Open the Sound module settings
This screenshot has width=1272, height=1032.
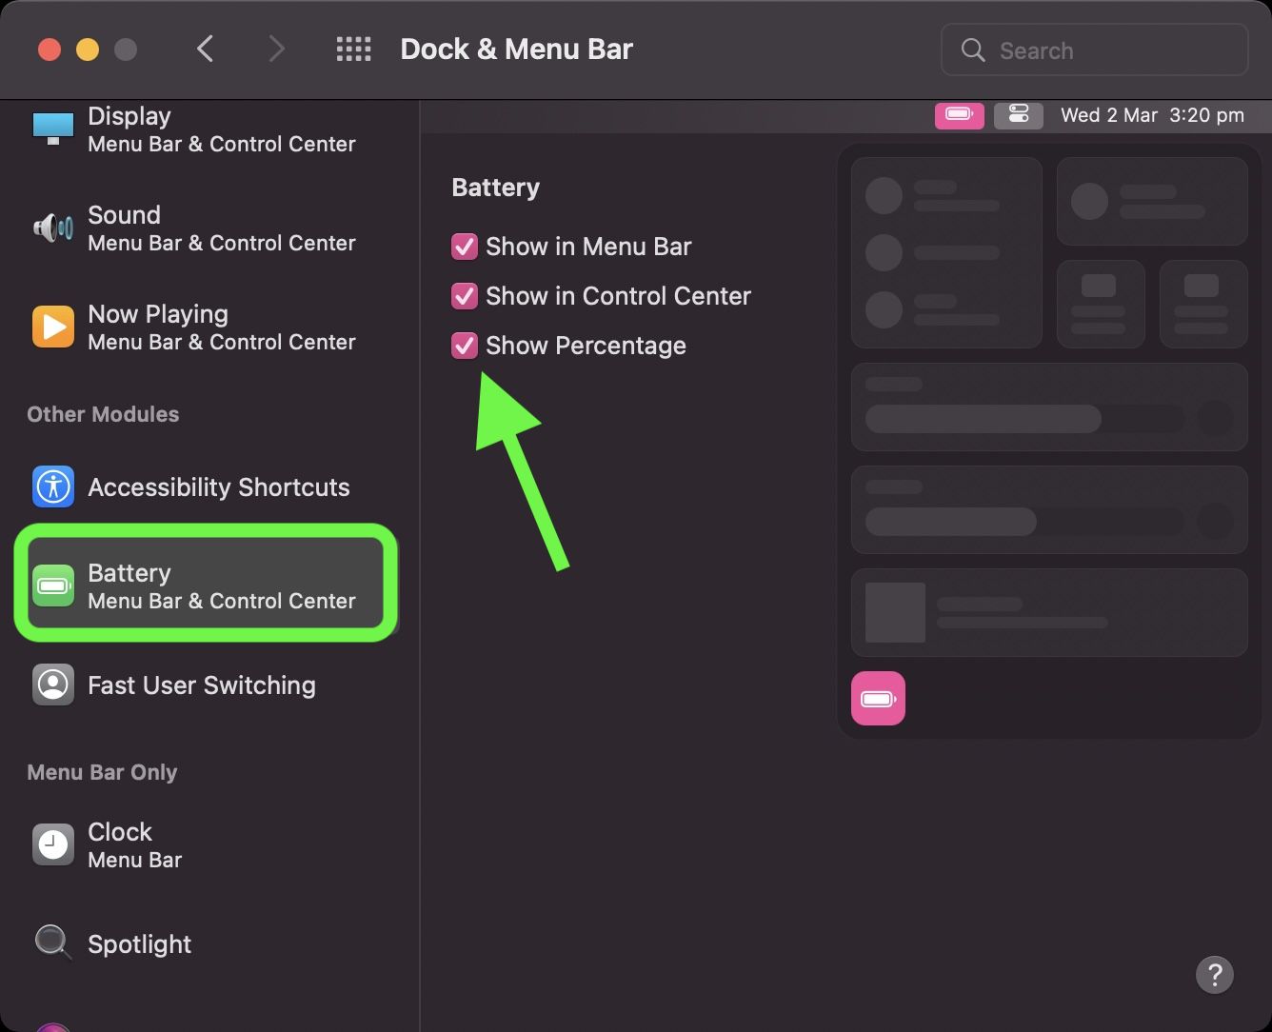click(190, 228)
